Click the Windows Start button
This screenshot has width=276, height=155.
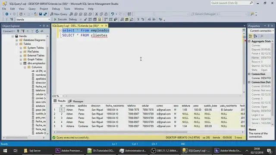coord(5,151)
